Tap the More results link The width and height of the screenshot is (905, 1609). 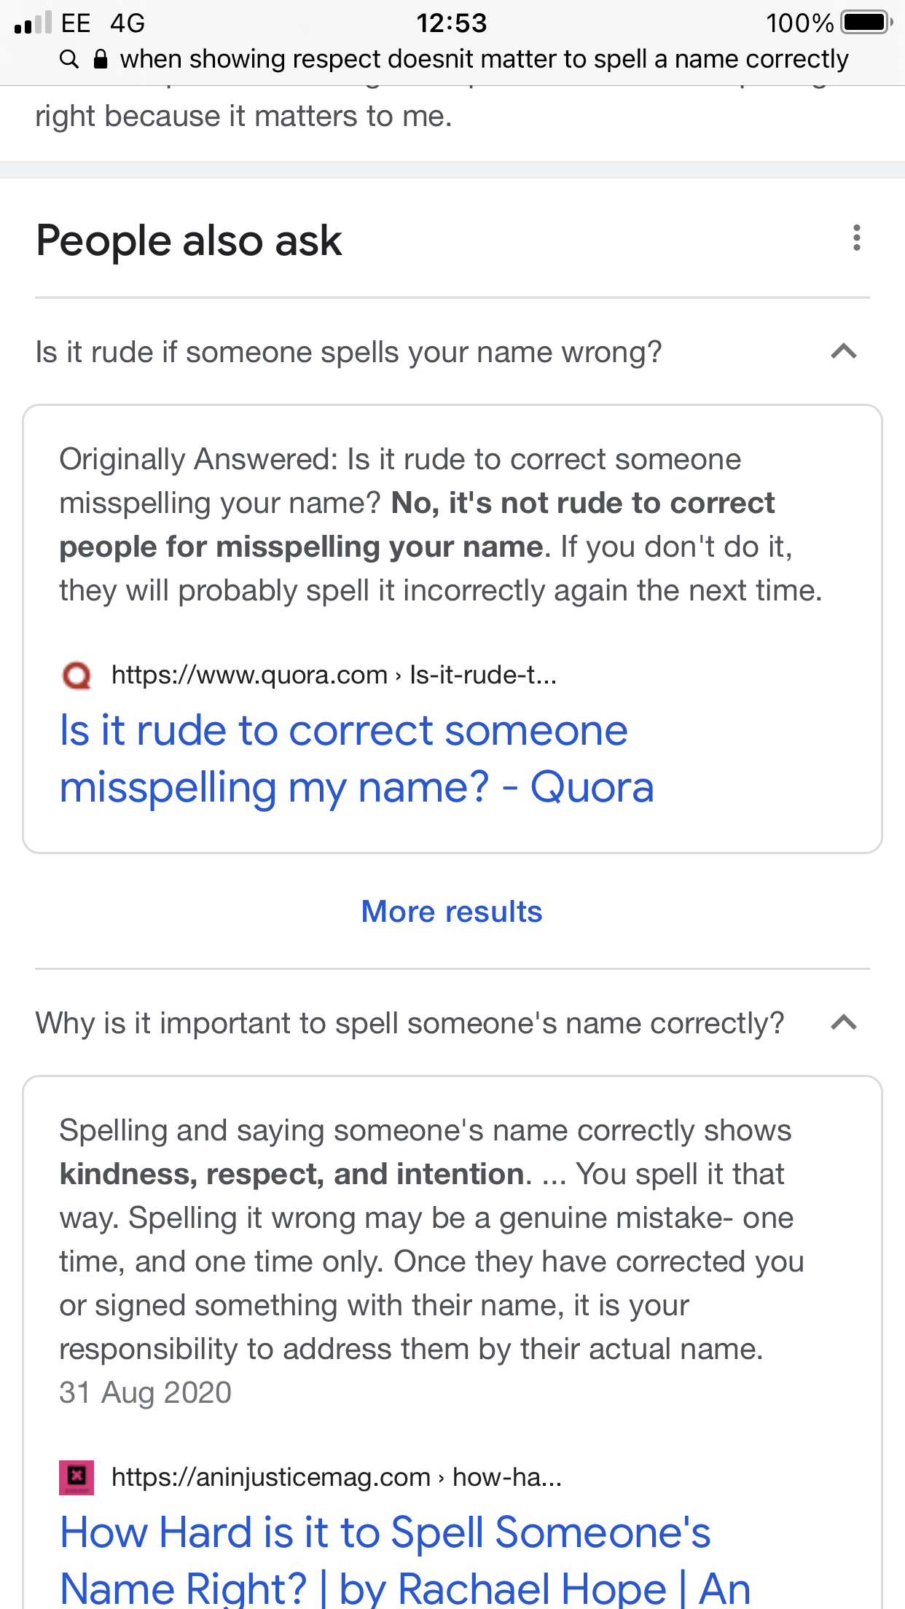coord(452,912)
